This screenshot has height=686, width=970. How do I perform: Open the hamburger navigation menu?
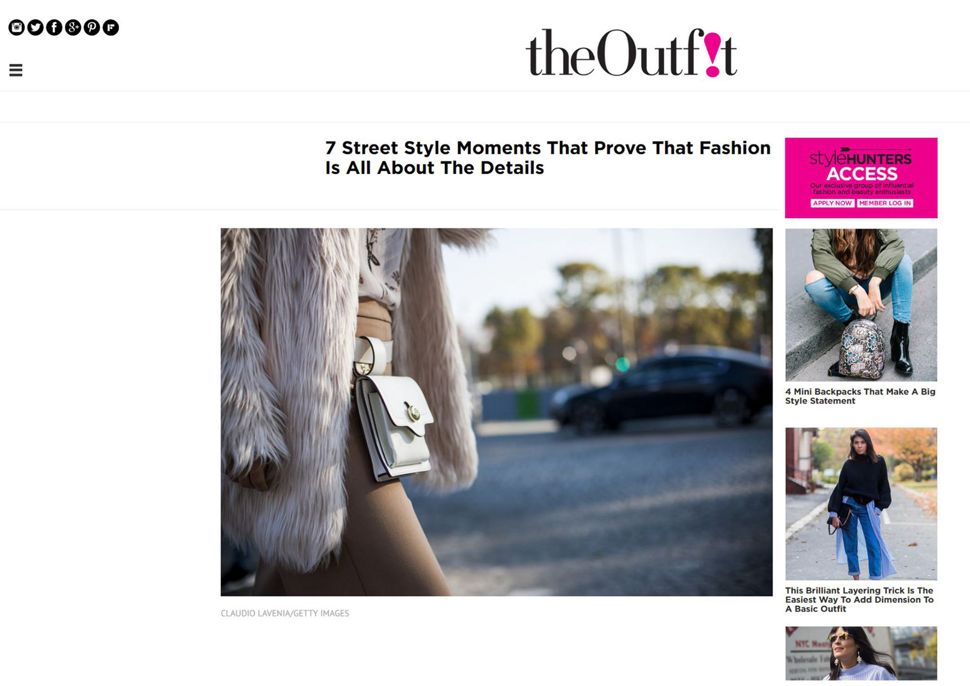click(16, 70)
